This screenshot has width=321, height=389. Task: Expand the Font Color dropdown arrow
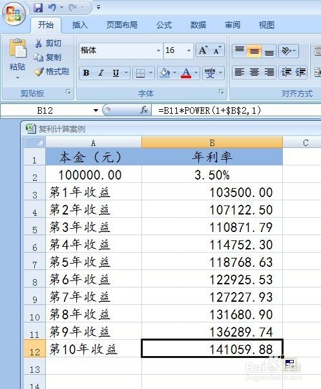pyautogui.click(x=196, y=73)
